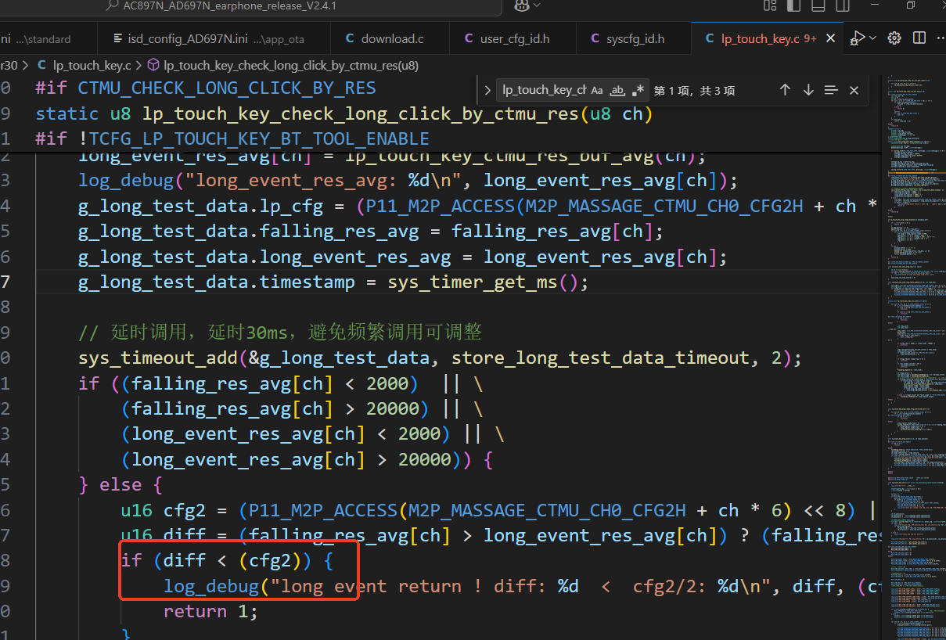Open the editor More Actions menu
This screenshot has width=946, height=640.
pos(939,38)
